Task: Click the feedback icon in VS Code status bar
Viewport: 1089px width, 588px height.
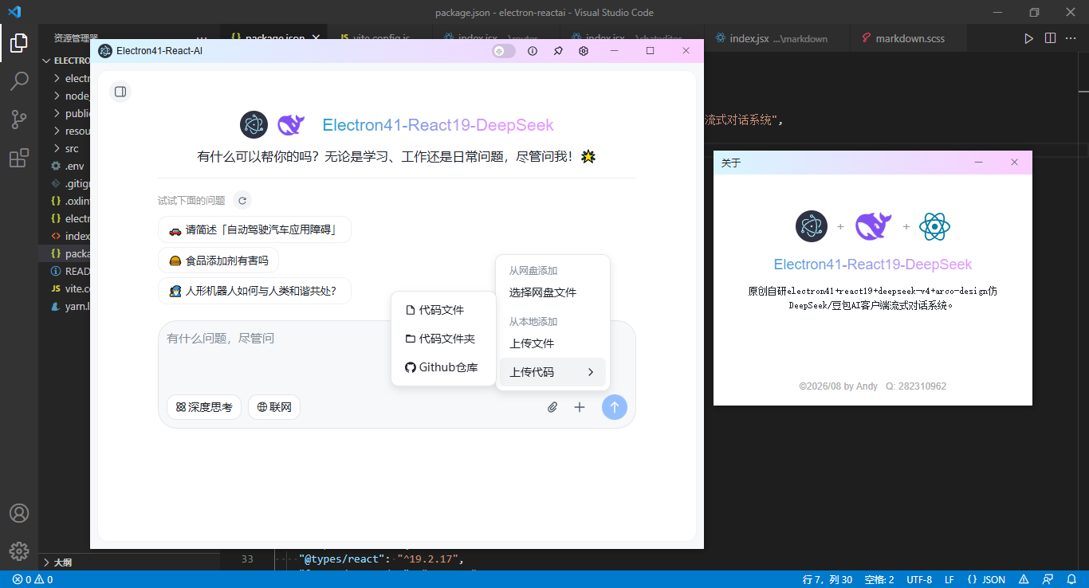Action: (x=1049, y=579)
